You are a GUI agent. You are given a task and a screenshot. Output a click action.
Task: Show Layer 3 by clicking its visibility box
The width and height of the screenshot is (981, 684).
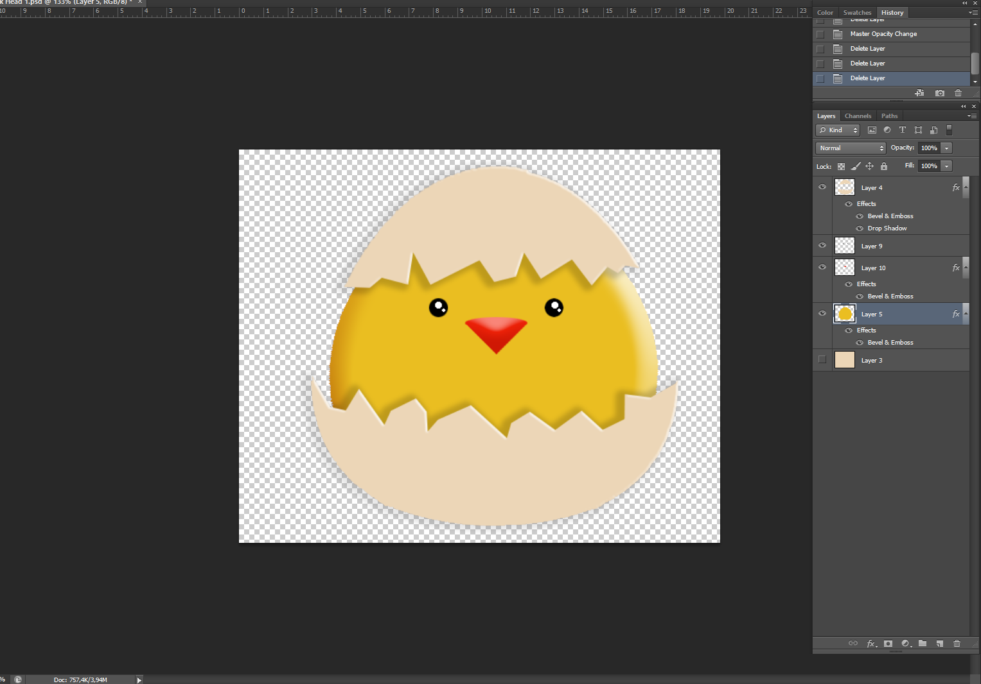pos(822,359)
